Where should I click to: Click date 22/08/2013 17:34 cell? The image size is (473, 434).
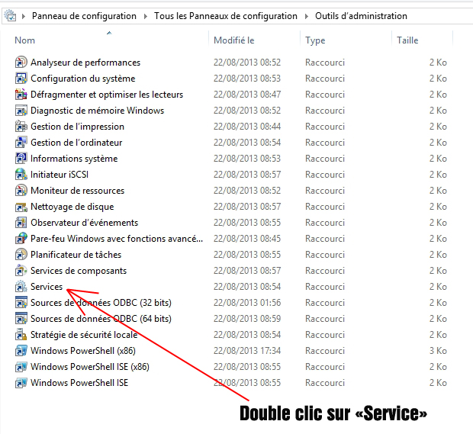(247, 351)
